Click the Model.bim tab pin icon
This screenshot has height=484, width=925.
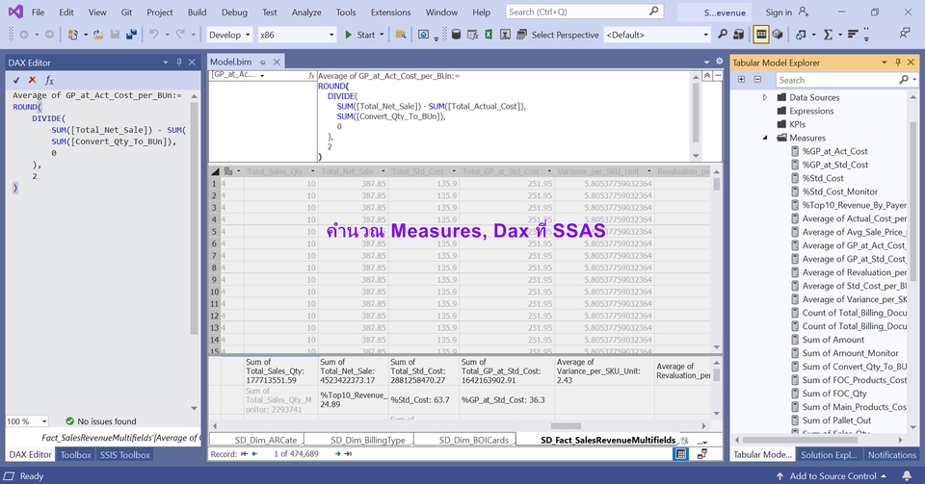click(x=262, y=62)
